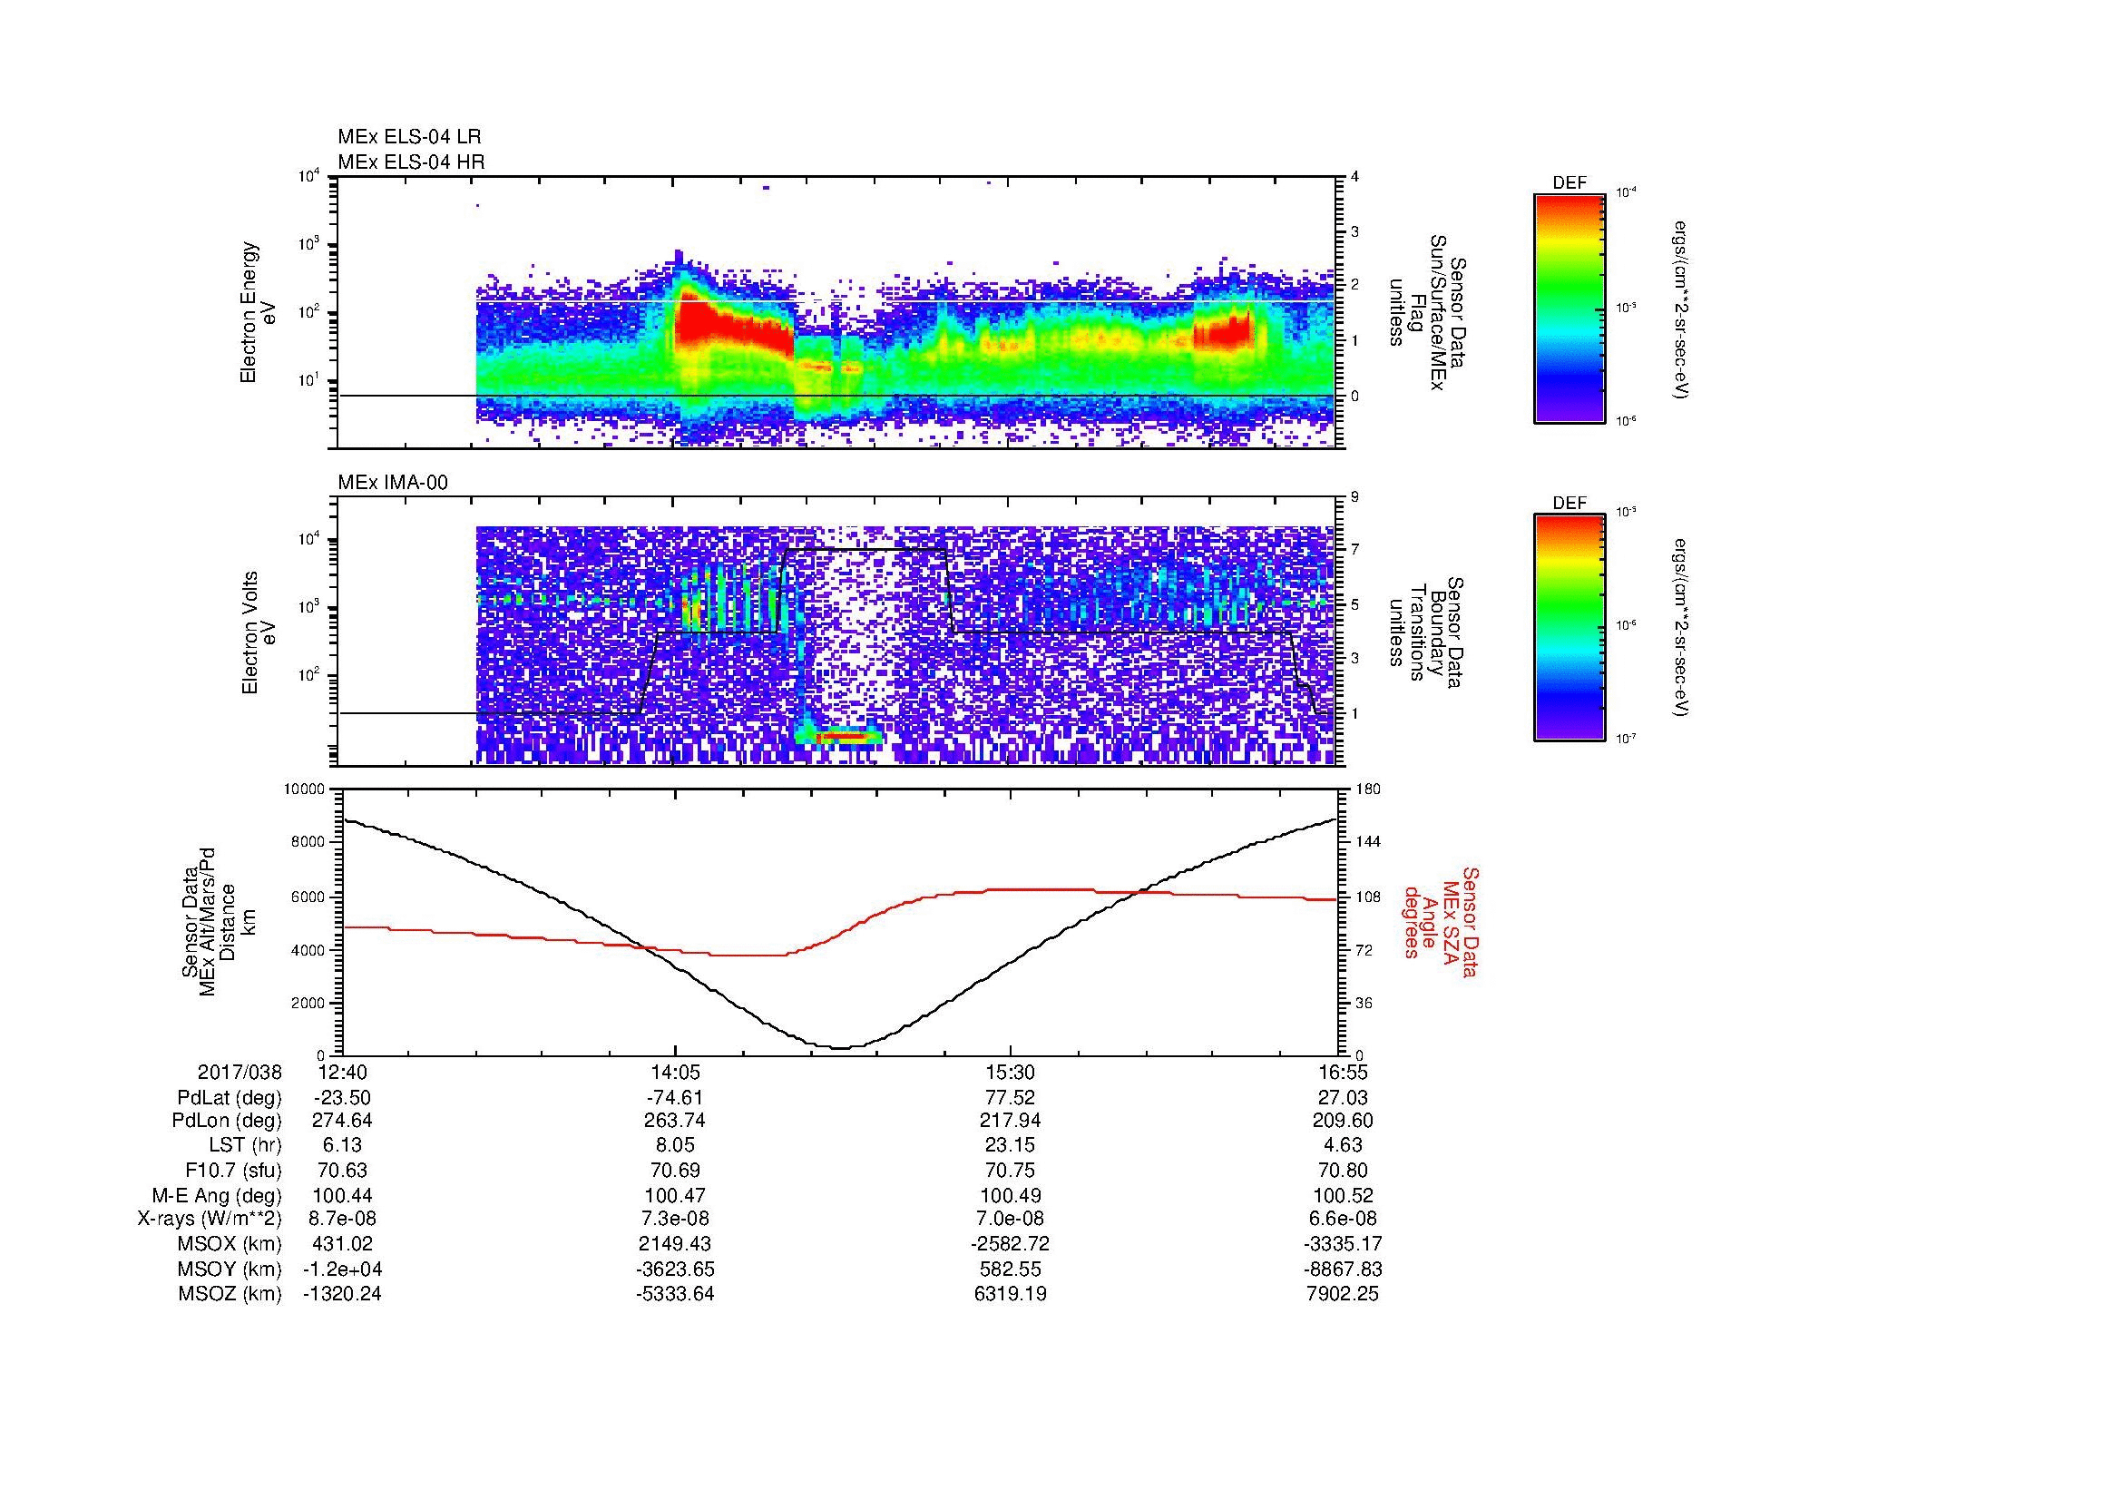
Task: Click the red ion feature at low energy
Action: click(x=843, y=737)
